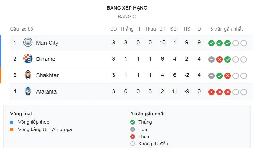Open the Man City team name link
The height and width of the screenshot is (148, 253).
[x=47, y=43]
